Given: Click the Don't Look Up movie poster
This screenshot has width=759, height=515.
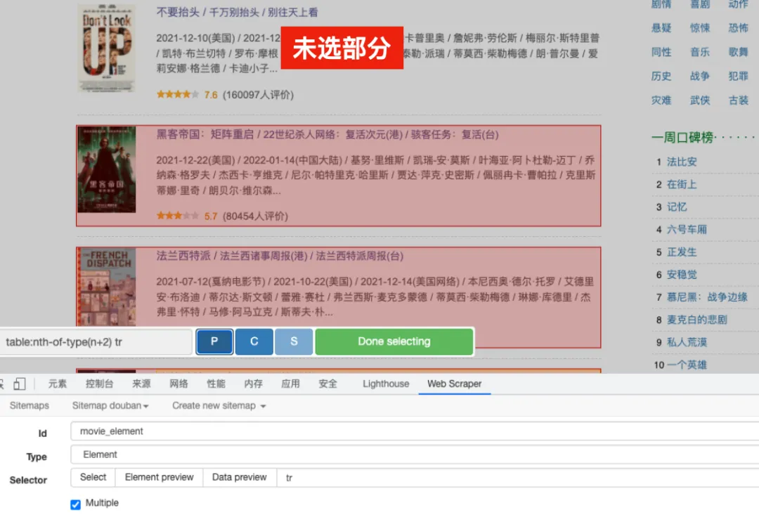Looking at the screenshot, I should (x=106, y=49).
